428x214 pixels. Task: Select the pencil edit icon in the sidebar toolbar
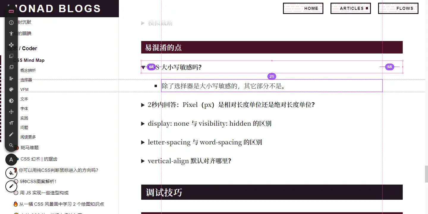click(11, 134)
